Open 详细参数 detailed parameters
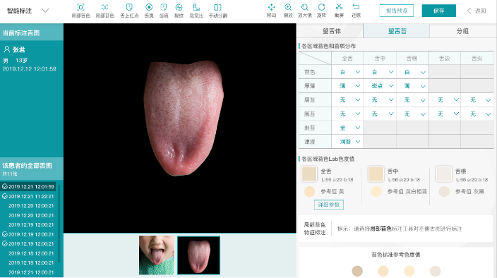497x278 pixels. click(329, 205)
